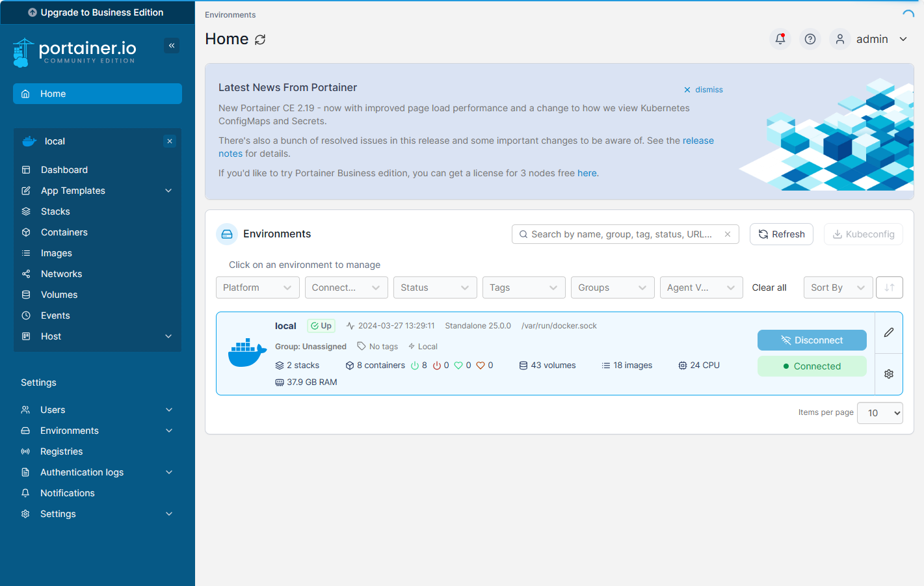
Task: Click the Events clock icon in sidebar
Action: (26, 315)
